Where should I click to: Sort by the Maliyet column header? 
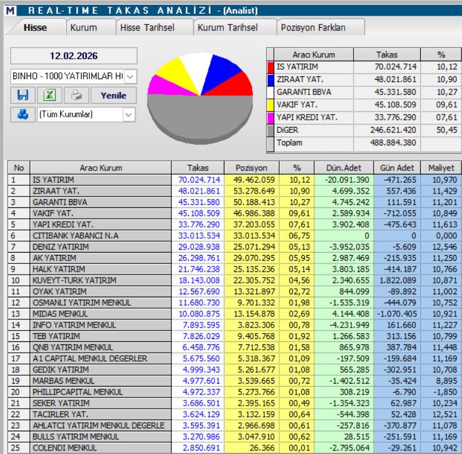click(x=441, y=168)
